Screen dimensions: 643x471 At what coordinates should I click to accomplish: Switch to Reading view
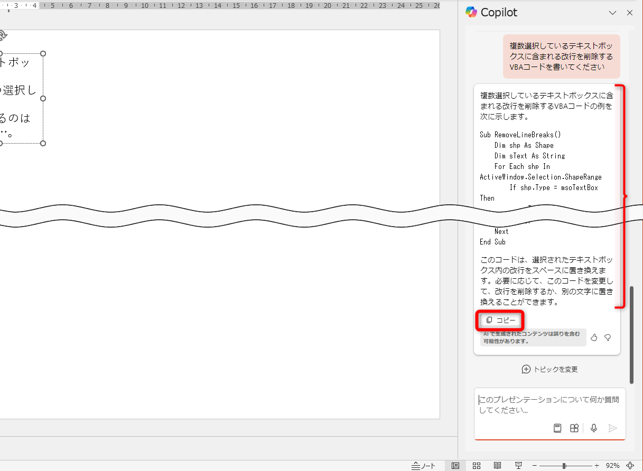click(497, 465)
